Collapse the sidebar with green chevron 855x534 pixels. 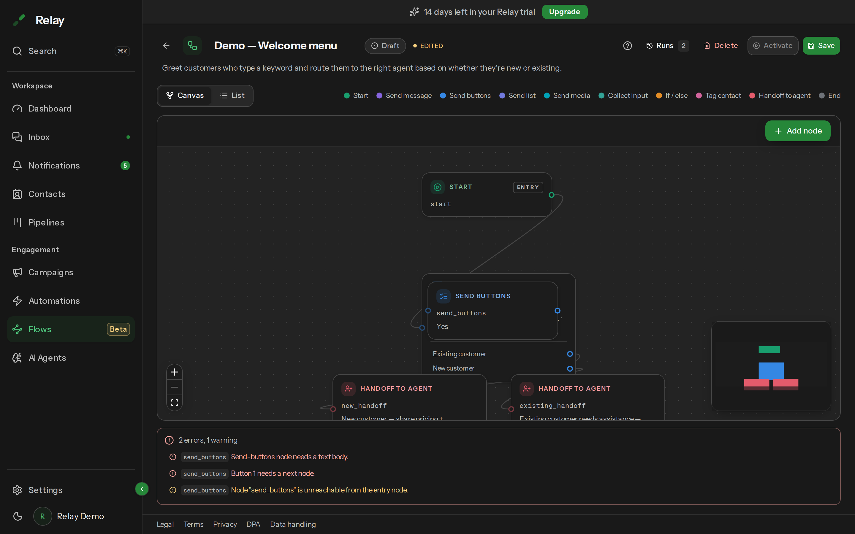tap(142, 489)
